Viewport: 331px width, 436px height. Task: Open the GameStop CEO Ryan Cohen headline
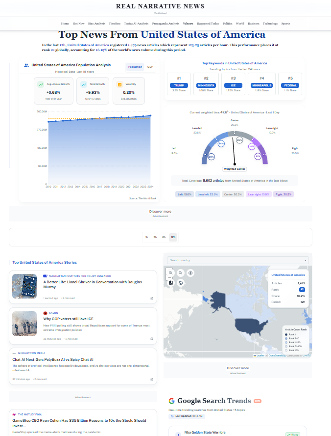[79, 423]
